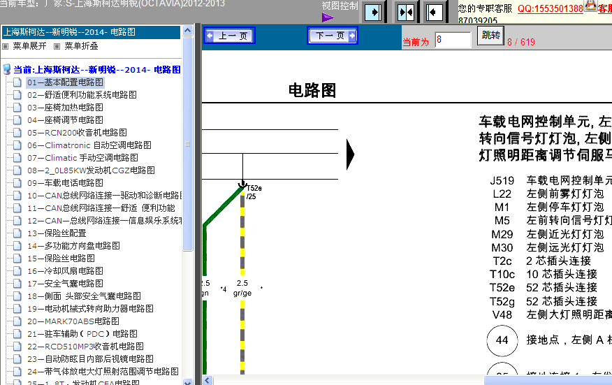Screen dimensions: 612x385
Task: Open 11—CAN总线网络连接—舒适 便利功能
Action: (101, 208)
